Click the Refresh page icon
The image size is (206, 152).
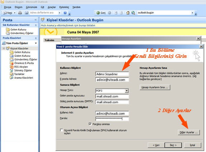point(121,13)
